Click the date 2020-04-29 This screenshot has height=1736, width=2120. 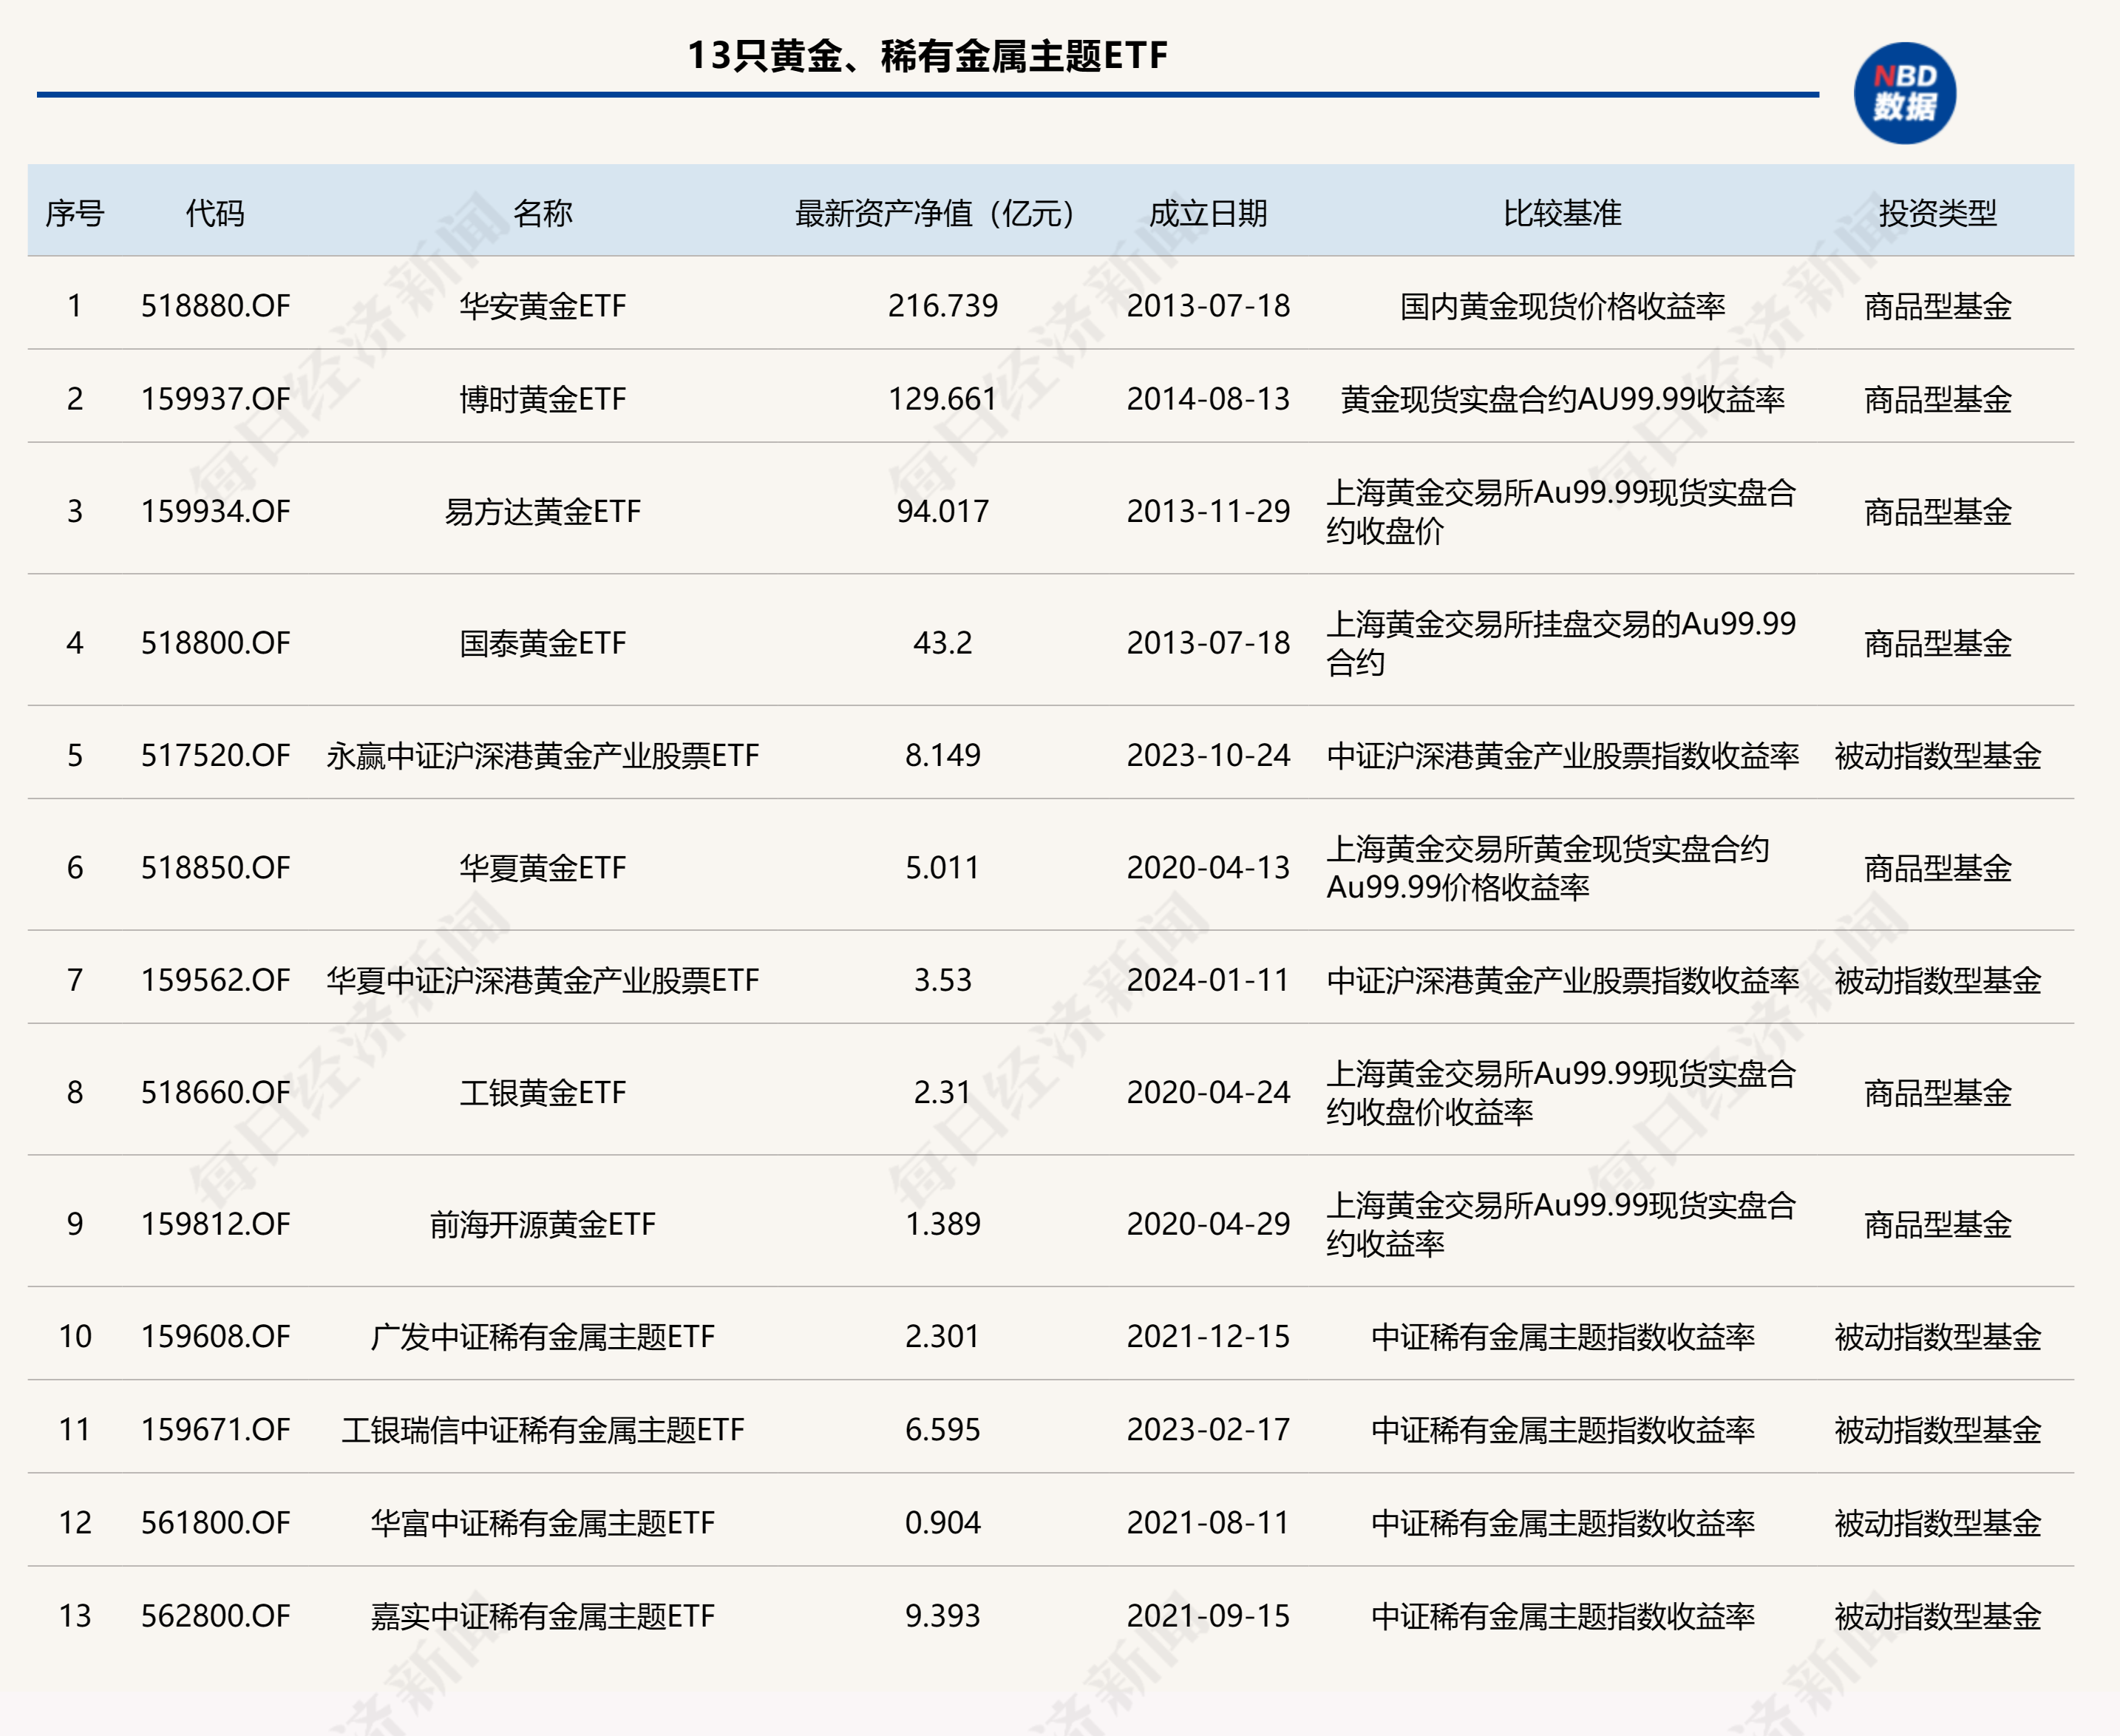click(x=1209, y=1224)
